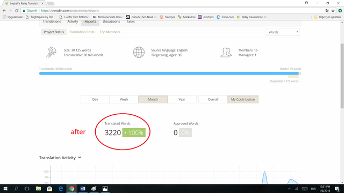Open Chrome user profile icon
Viewport: 344px width, 193px height.
coord(306,3)
